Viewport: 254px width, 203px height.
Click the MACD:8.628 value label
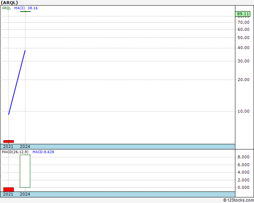pyautogui.click(x=43, y=152)
